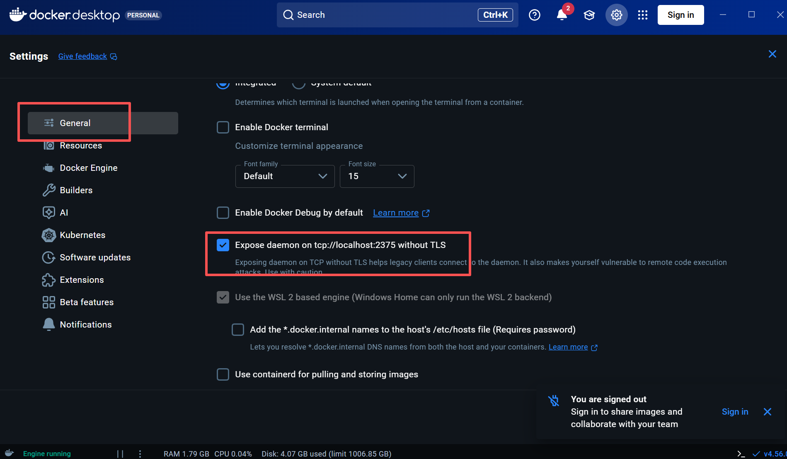Click the Ctrl+K shortcut badge
Viewport: 787px width, 459px height.
coord(495,15)
